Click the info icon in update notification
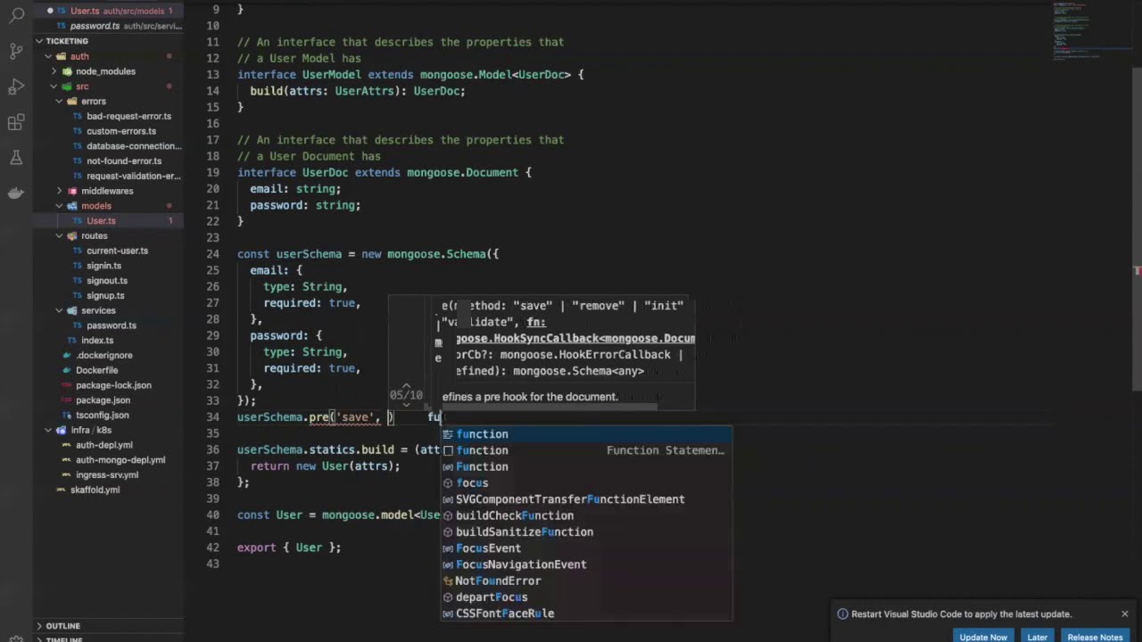 (842, 613)
